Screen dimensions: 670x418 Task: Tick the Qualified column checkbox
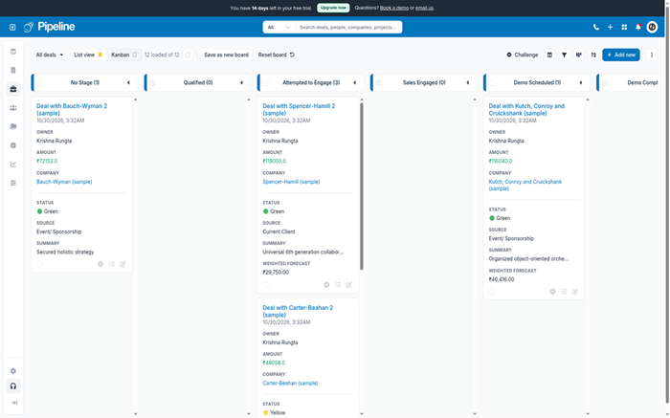152,83
